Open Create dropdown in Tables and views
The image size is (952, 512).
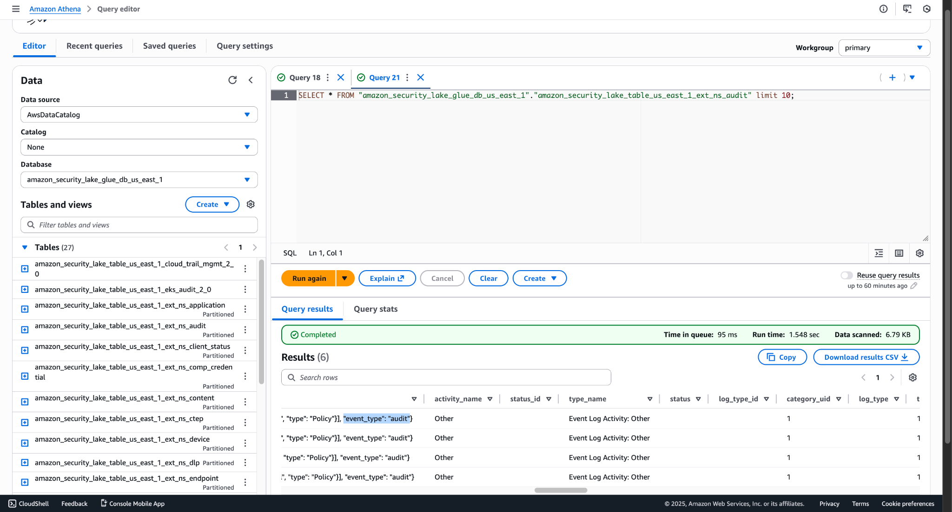[212, 204]
